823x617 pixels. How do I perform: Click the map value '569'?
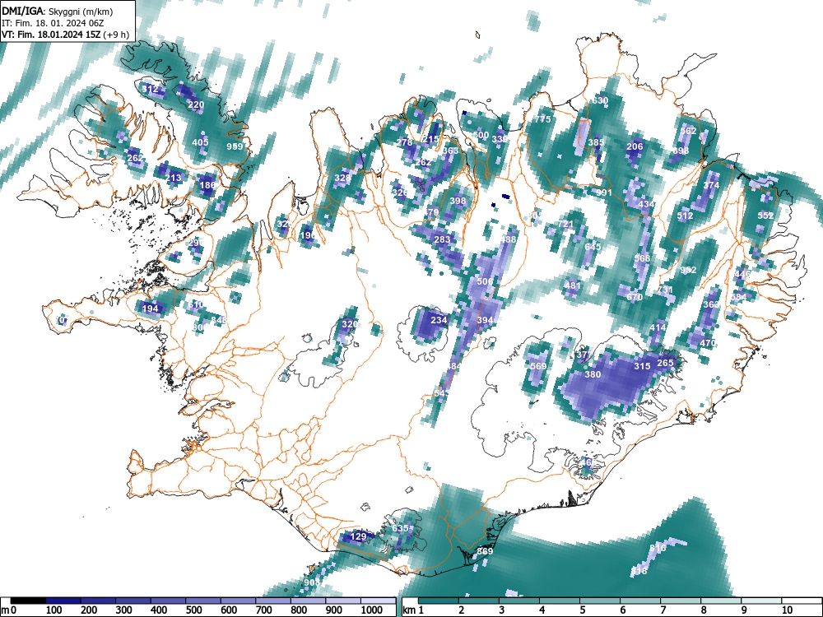(538, 366)
